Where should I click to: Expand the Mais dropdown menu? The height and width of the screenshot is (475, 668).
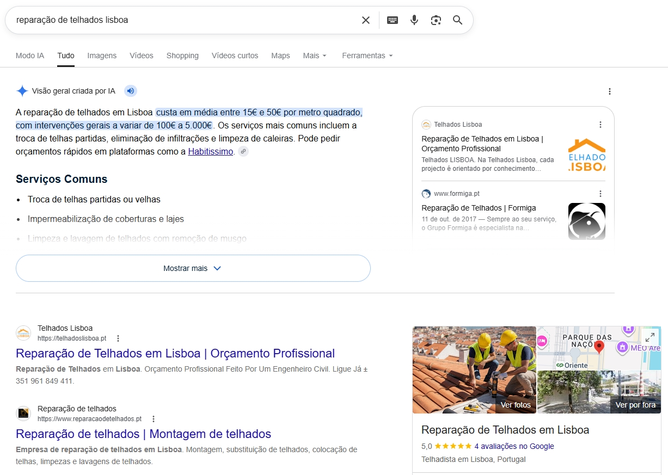[315, 55]
